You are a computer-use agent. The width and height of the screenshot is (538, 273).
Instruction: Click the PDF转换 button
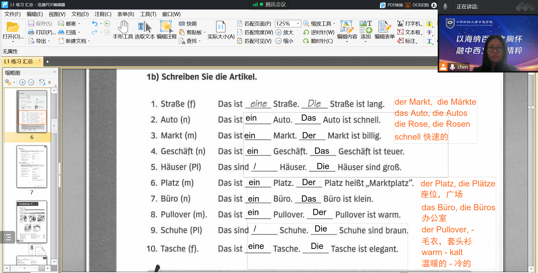click(x=391, y=5)
